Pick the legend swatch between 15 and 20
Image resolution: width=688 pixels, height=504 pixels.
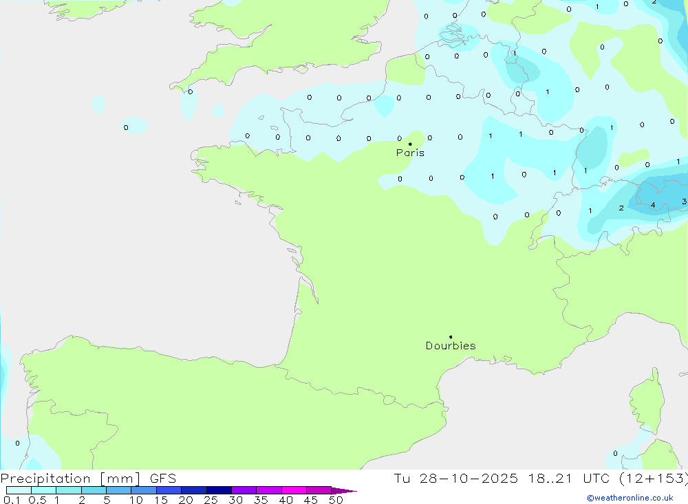point(169,490)
